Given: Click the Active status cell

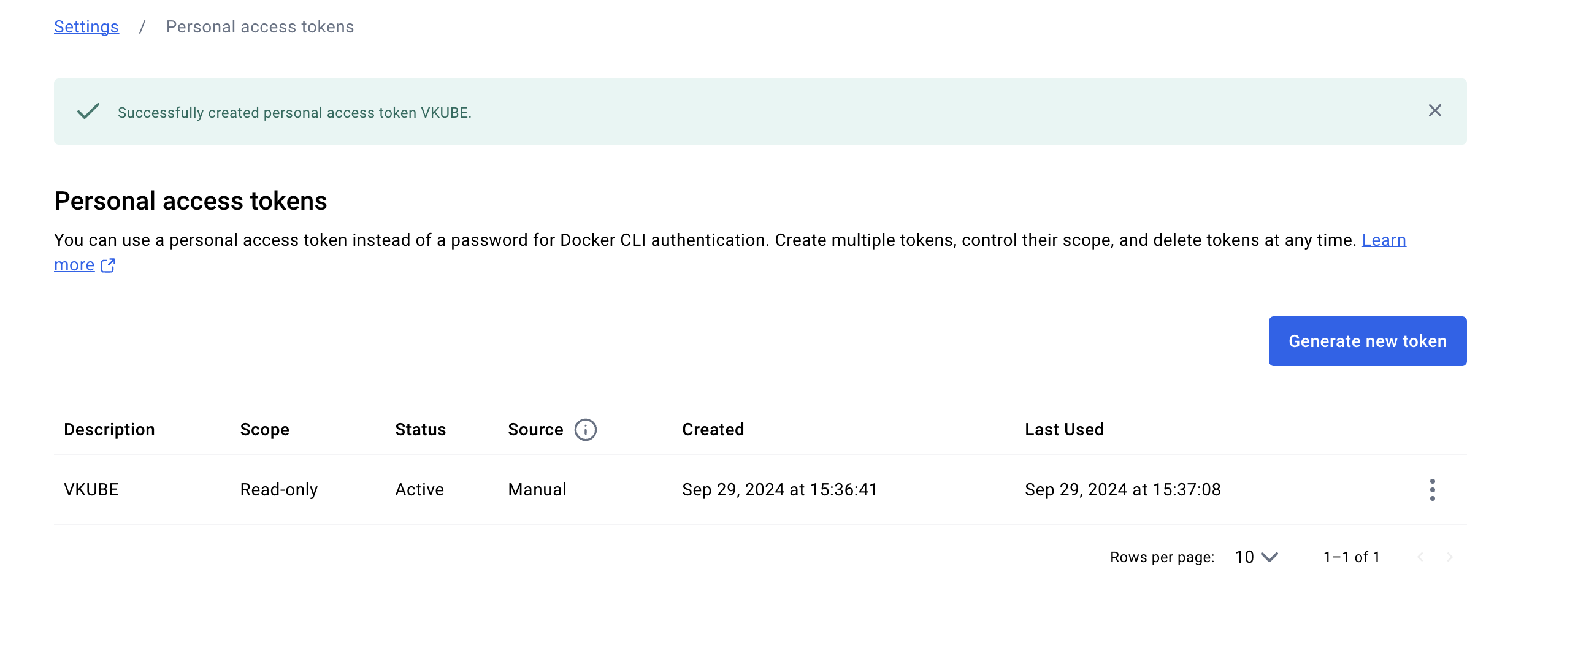Looking at the screenshot, I should point(419,490).
